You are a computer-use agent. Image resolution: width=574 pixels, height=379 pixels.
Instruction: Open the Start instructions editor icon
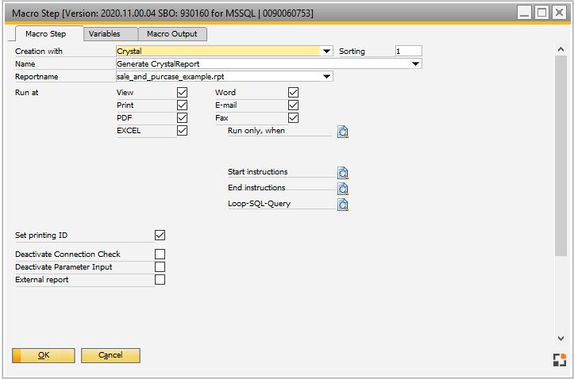tap(342, 173)
